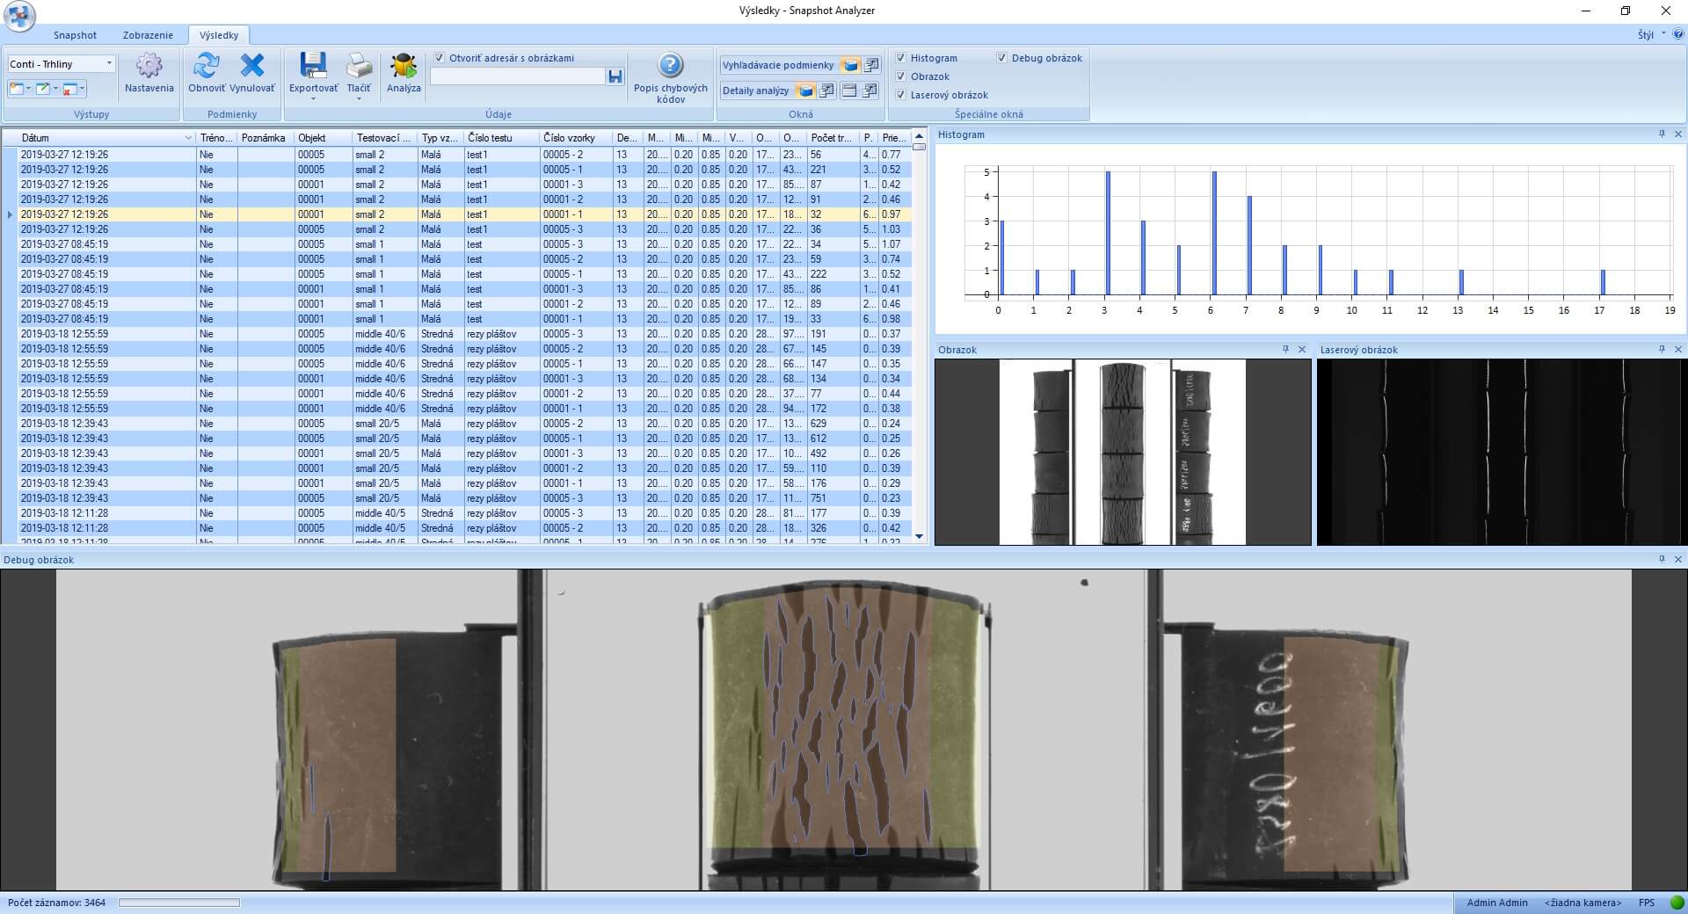
Task: Click Detaily analýzy button
Action: [755, 91]
